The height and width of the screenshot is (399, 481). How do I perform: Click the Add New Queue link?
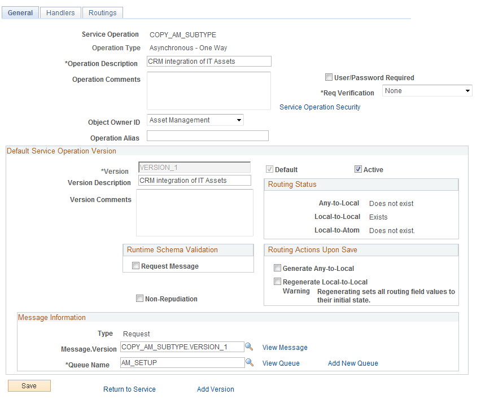352,363
